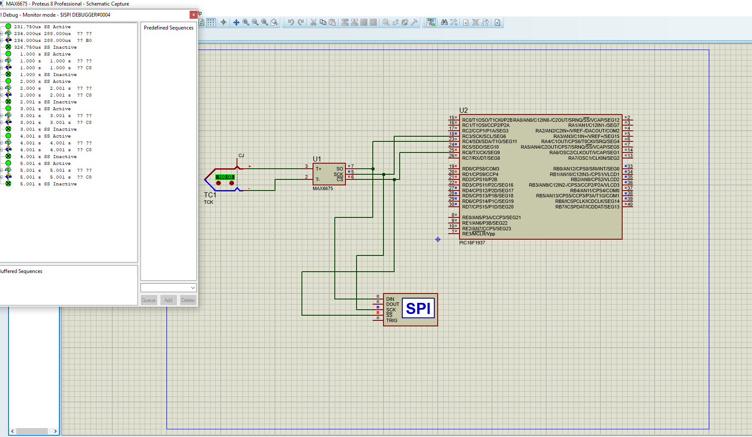The width and height of the screenshot is (752, 437).
Task: Click the New Sheet icon
Action: (466, 22)
